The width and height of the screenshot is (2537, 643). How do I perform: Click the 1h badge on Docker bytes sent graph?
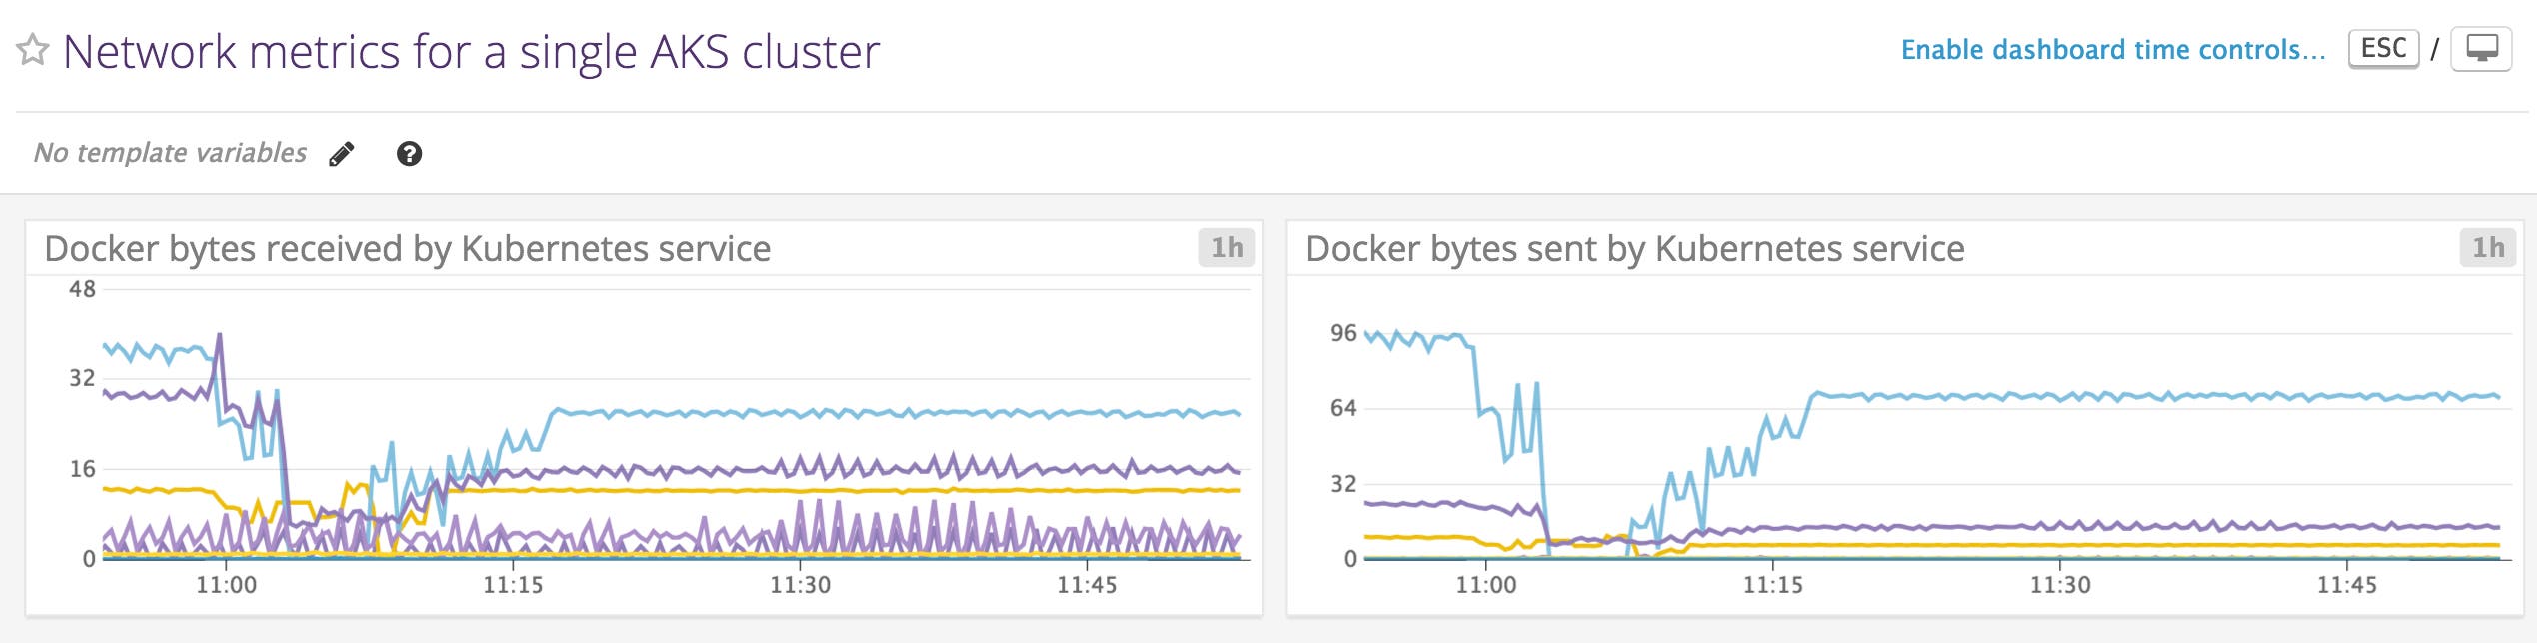click(2487, 248)
